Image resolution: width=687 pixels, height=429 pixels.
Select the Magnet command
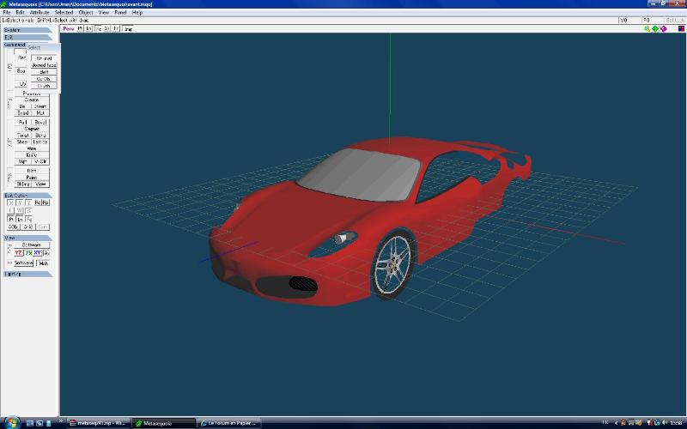point(32,129)
